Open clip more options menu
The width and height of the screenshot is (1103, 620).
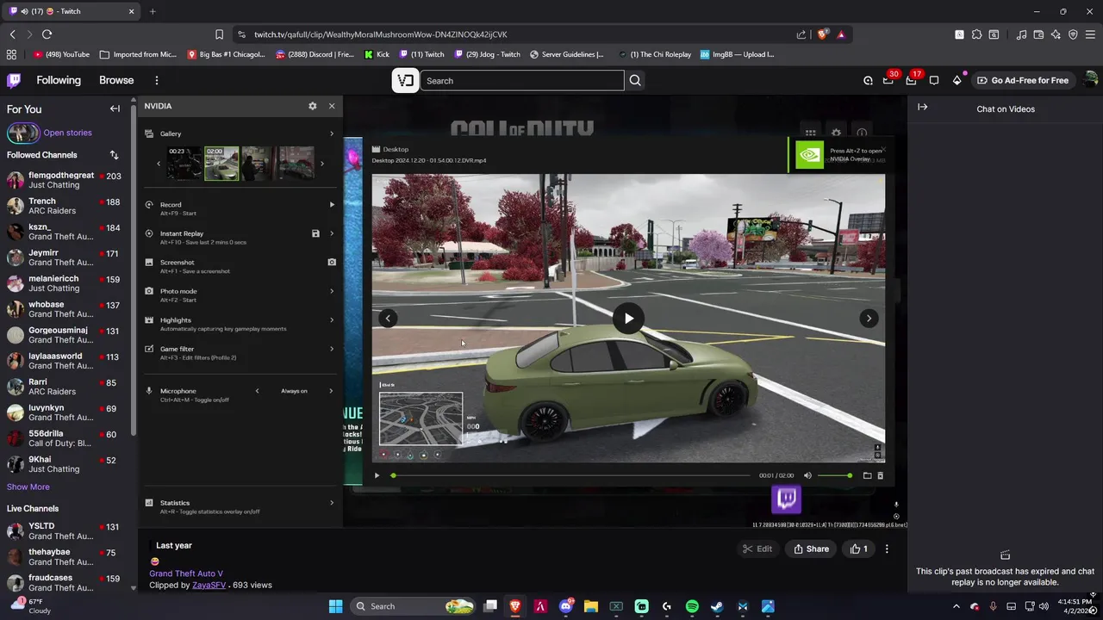(x=887, y=549)
